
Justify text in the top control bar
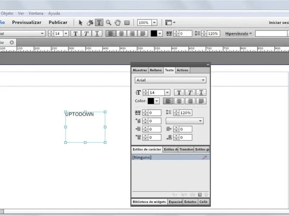(143, 33)
